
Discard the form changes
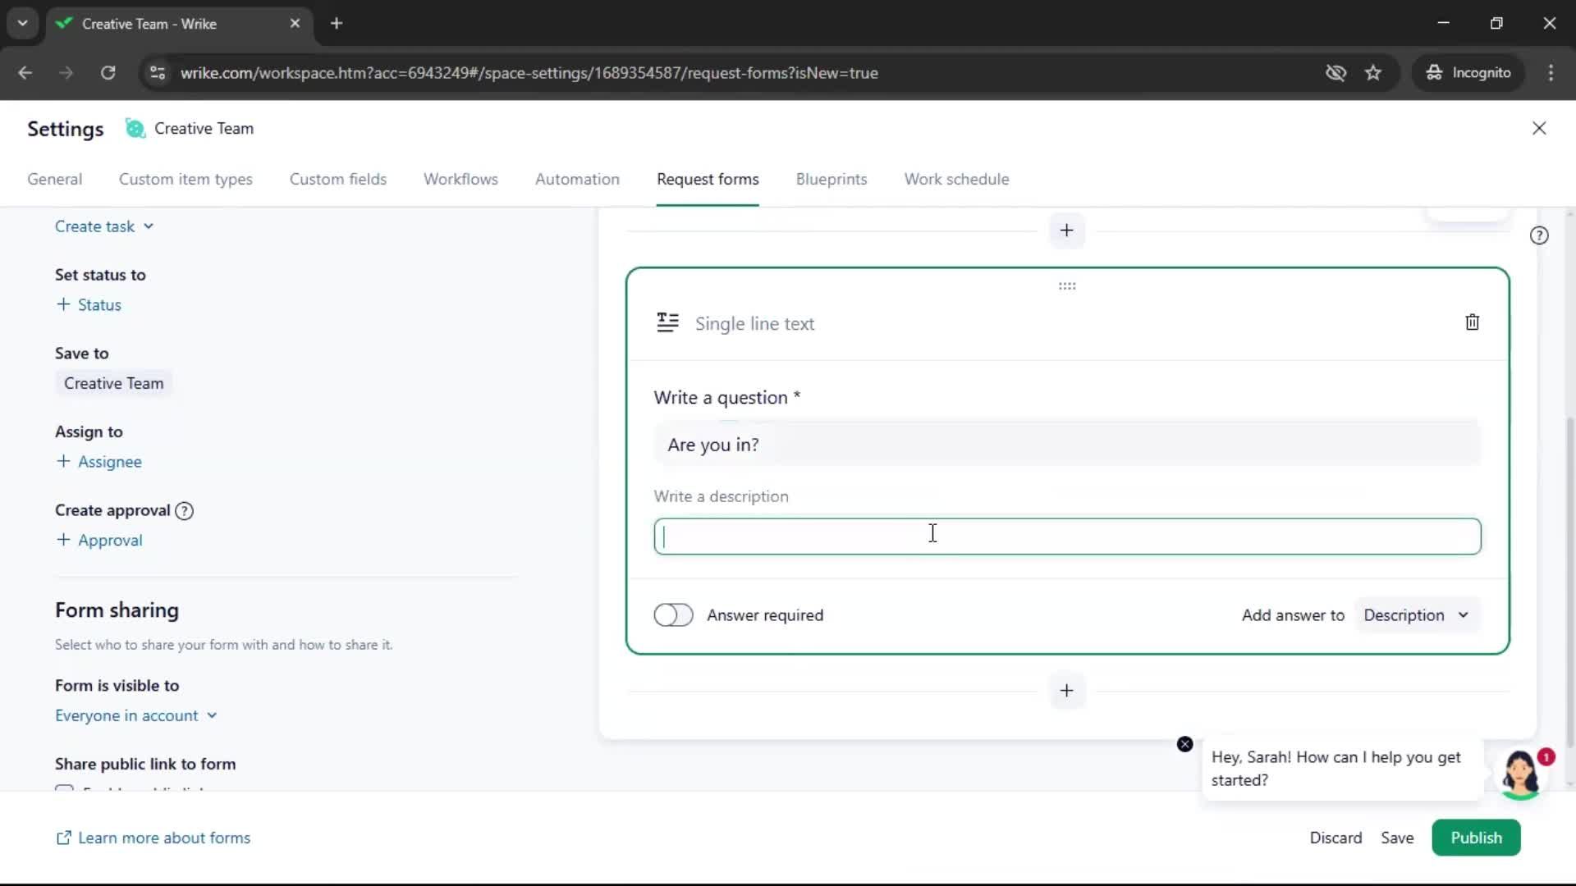[1335, 838]
